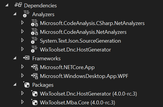
Task: Click the Microsoft.WindowsDesktop.App.WPF framework icon
Action: click(x=35, y=76)
